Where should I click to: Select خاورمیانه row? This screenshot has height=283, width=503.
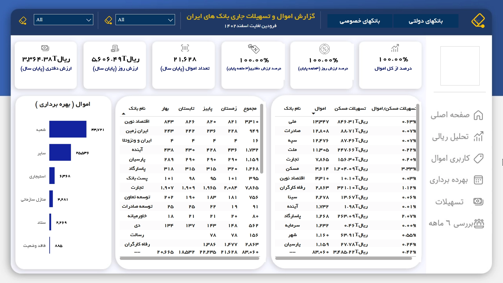pyautogui.click(x=190, y=216)
